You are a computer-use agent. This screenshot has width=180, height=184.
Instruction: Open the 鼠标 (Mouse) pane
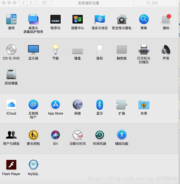tap(100, 49)
